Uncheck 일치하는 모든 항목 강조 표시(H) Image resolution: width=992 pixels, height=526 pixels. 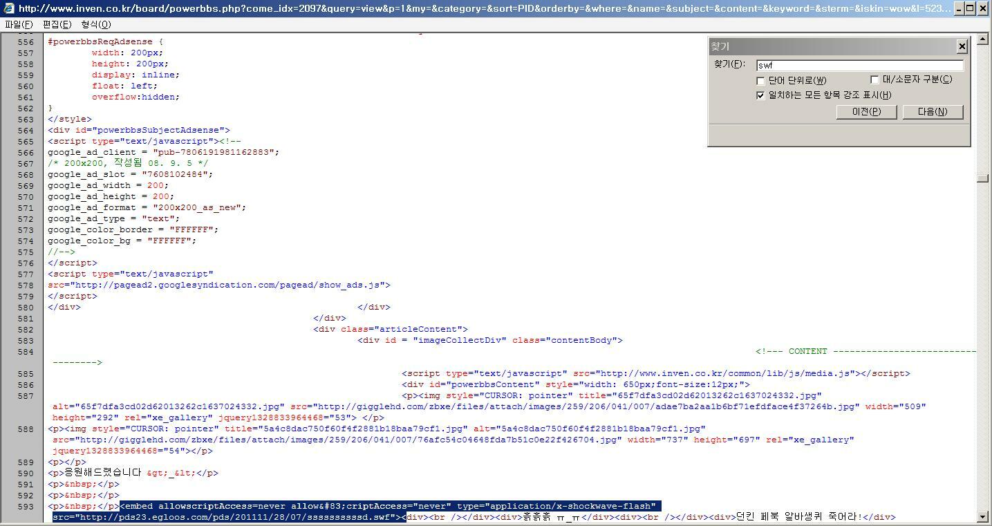[x=761, y=95]
